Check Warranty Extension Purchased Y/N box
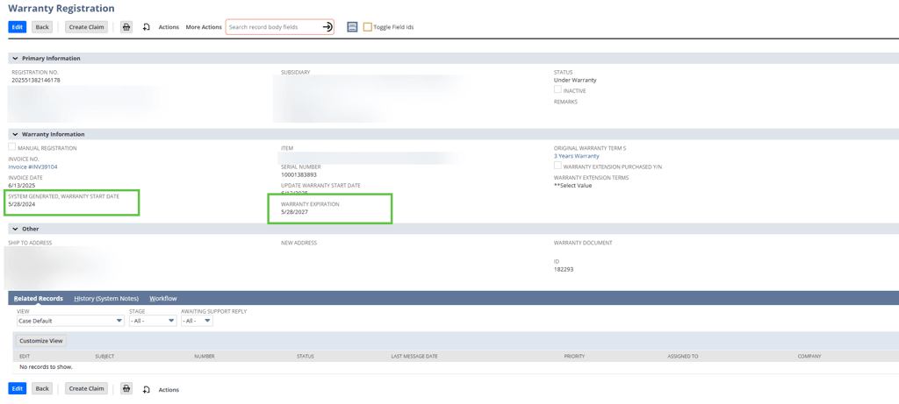 point(557,166)
